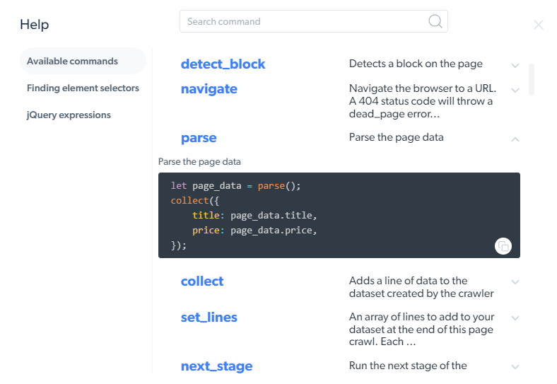The height and width of the screenshot is (384, 557).
Task: Close the Help dialog
Action: (539, 25)
